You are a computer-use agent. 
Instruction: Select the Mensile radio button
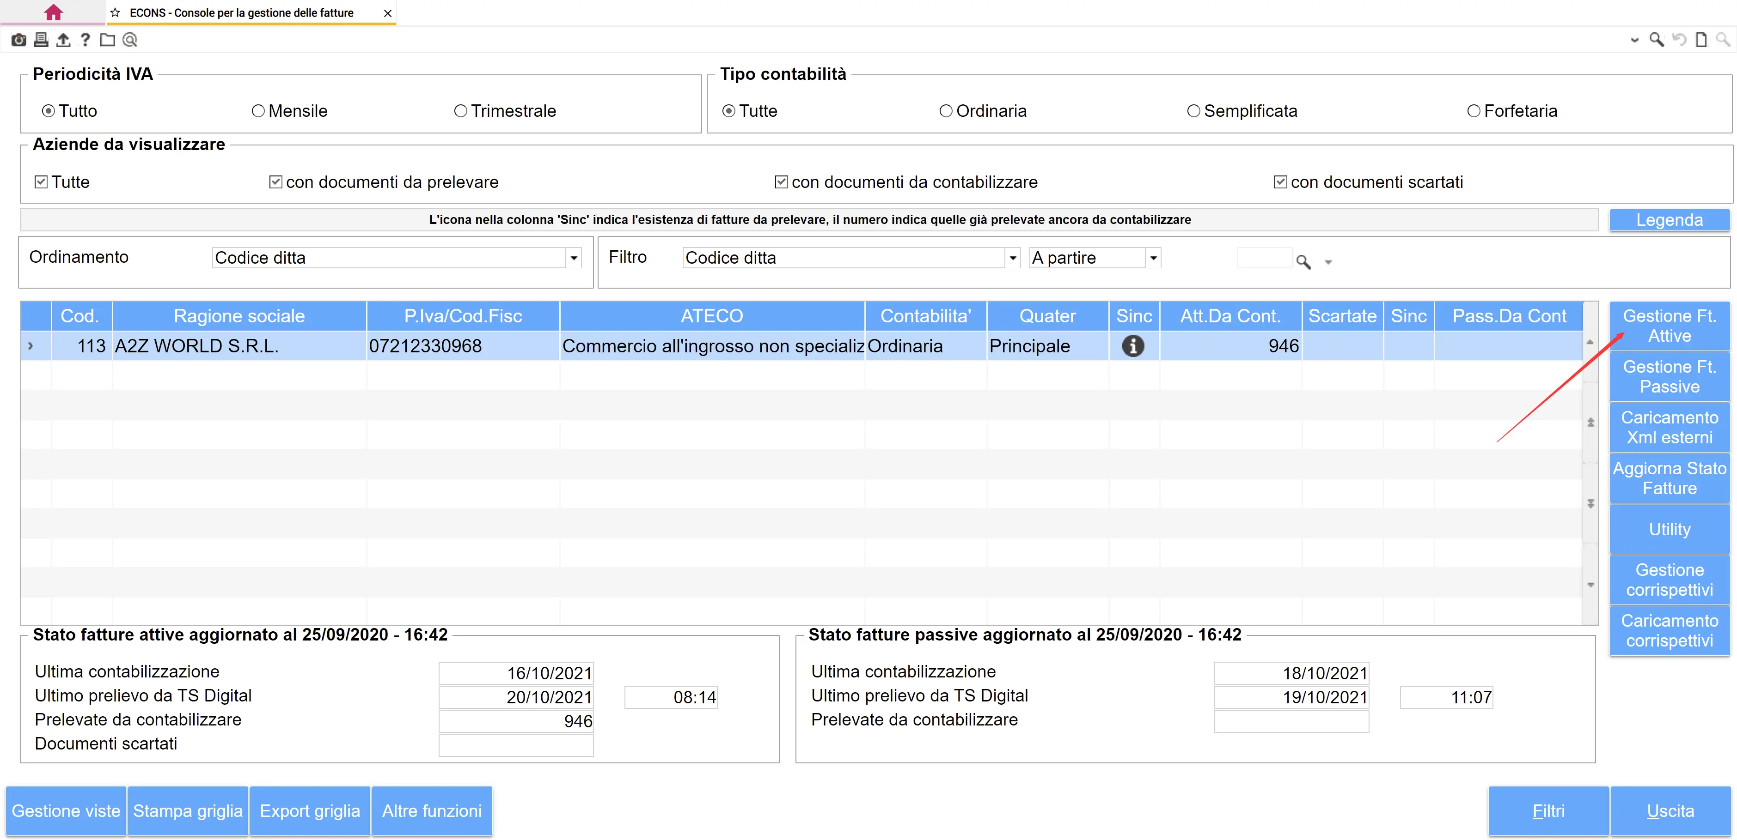(258, 111)
